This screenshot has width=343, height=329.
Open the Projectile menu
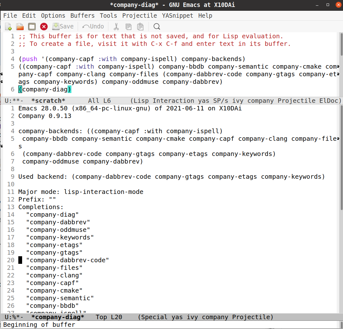coord(140,16)
